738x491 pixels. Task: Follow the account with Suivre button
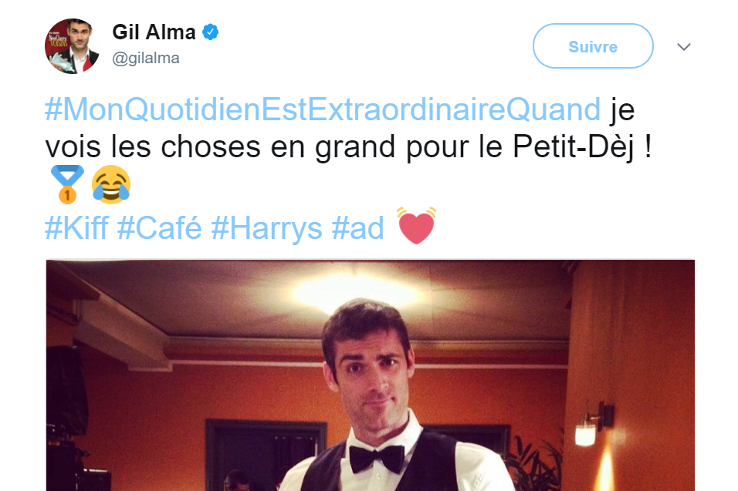[x=593, y=46]
